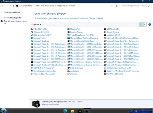153x113 pixels.
Task: Click the Control Panel breadcrumb item
Action: point(27,6)
